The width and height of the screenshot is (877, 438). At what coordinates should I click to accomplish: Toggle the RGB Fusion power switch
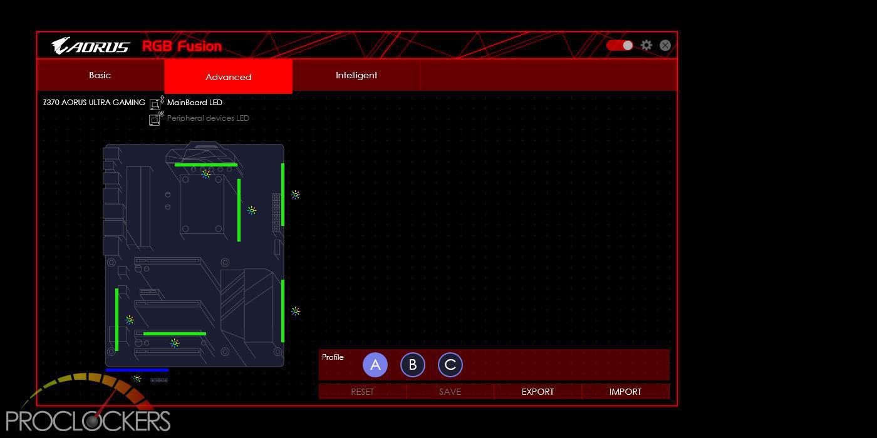620,45
